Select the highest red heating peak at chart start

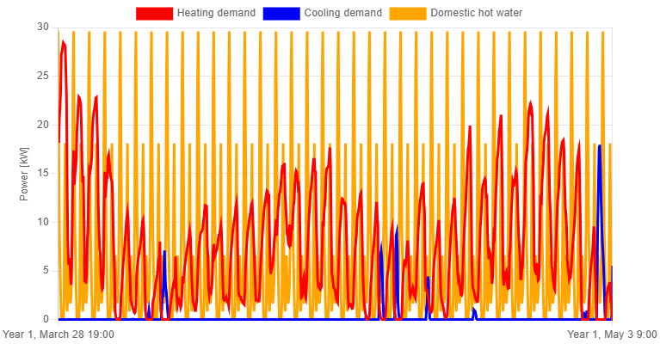[63, 41]
